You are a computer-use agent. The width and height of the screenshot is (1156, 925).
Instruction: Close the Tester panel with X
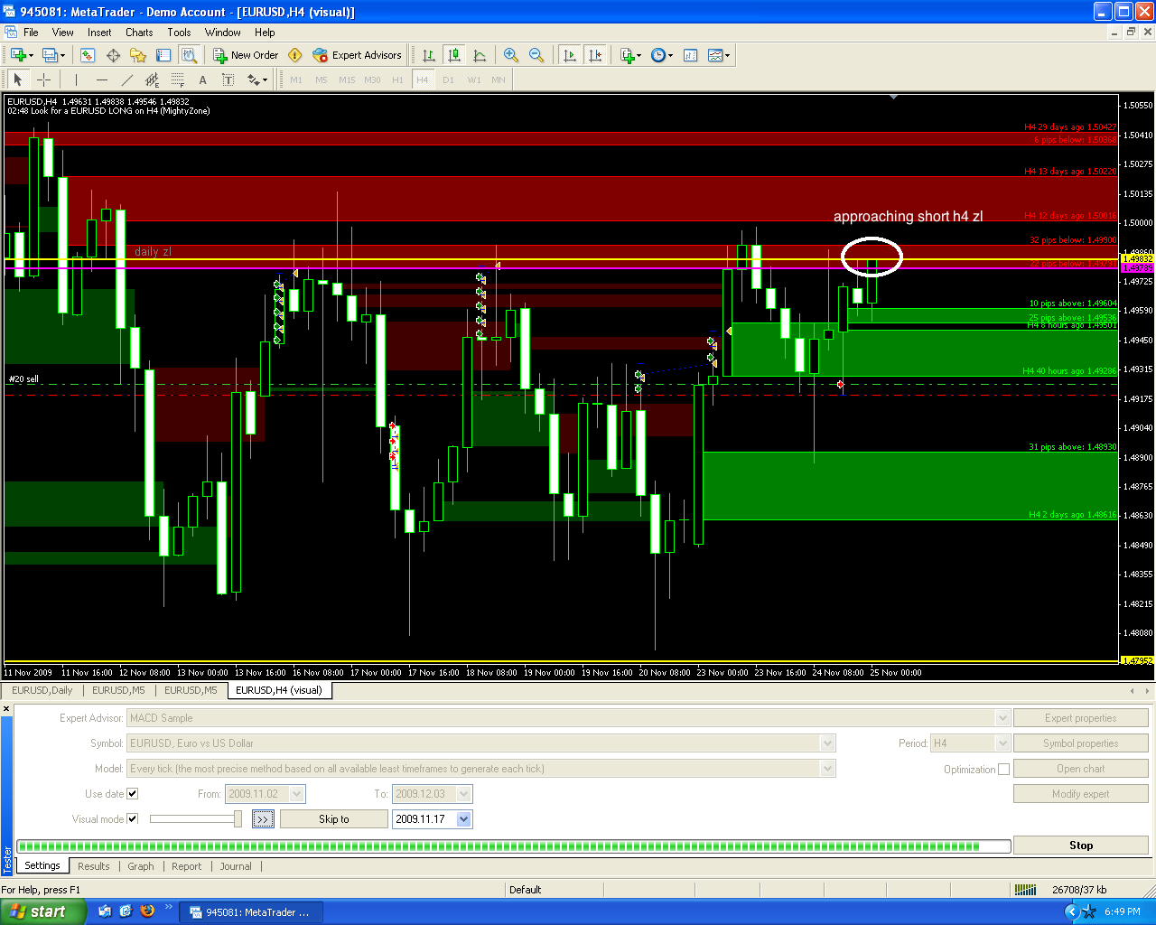tap(6, 709)
